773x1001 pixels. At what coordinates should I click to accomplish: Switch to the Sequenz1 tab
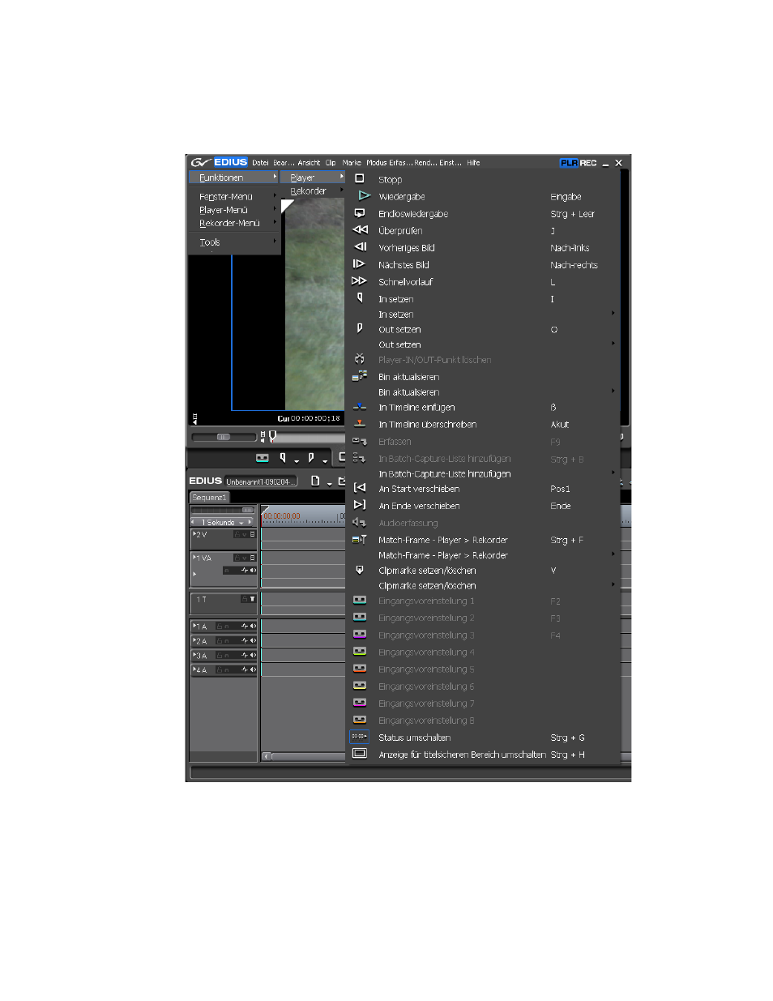(x=210, y=497)
